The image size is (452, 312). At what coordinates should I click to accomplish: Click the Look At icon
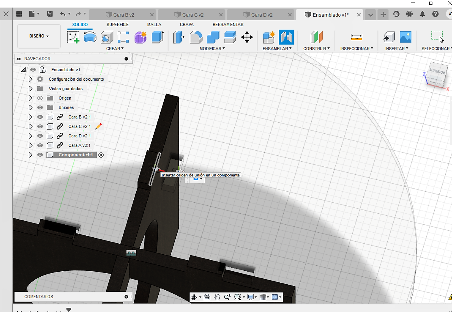coord(207,297)
